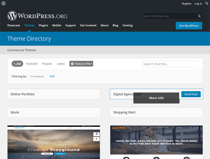This screenshot has width=210, height=159.
Task: Open the About menu item
Action: (x=104, y=25)
